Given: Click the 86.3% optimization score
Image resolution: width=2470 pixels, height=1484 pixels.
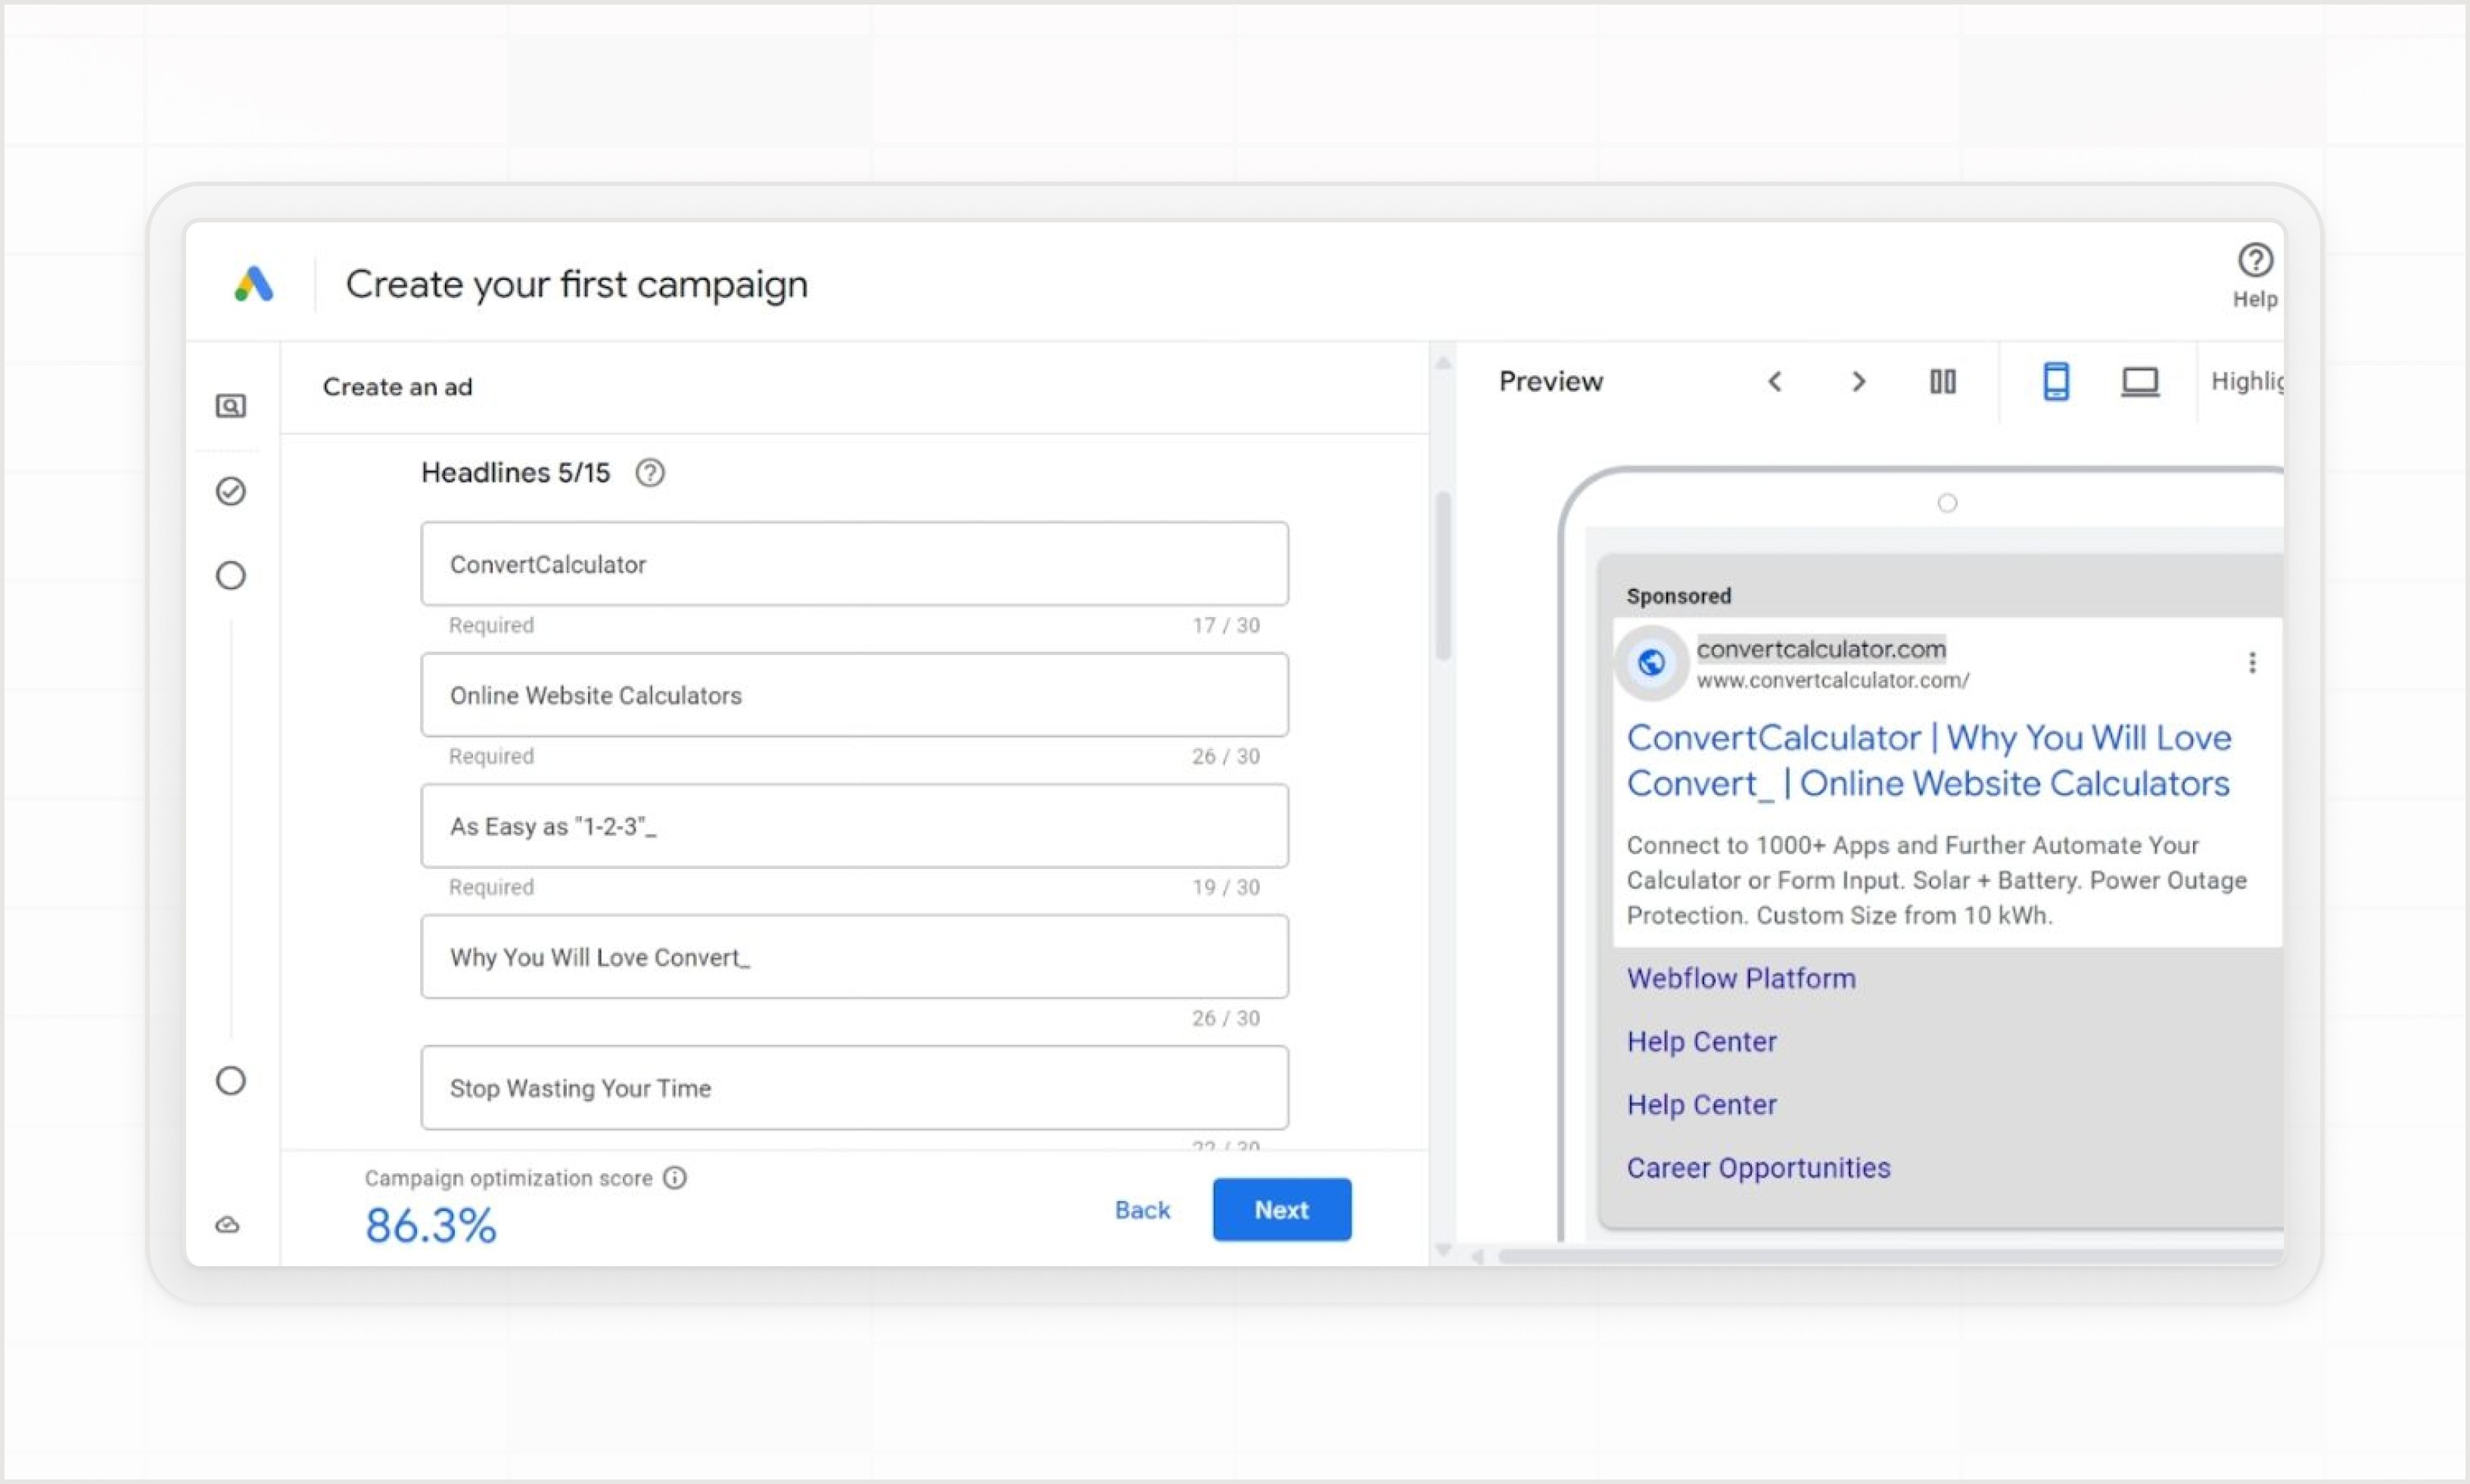Looking at the screenshot, I should pyautogui.click(x=430, y=1226).
